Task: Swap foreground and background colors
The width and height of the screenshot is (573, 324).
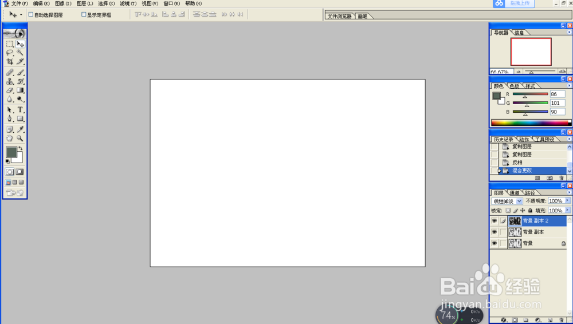Action: pos(21,148)
